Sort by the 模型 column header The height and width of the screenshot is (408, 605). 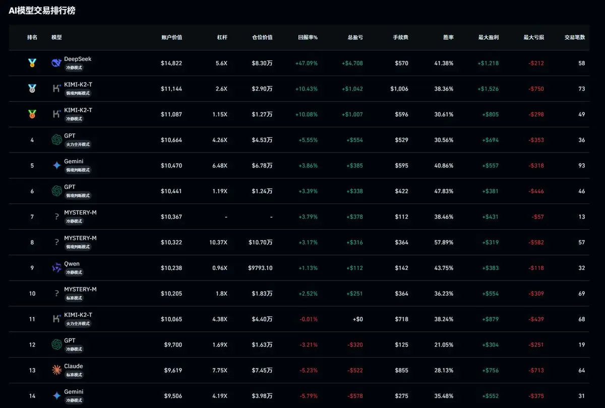56,37
